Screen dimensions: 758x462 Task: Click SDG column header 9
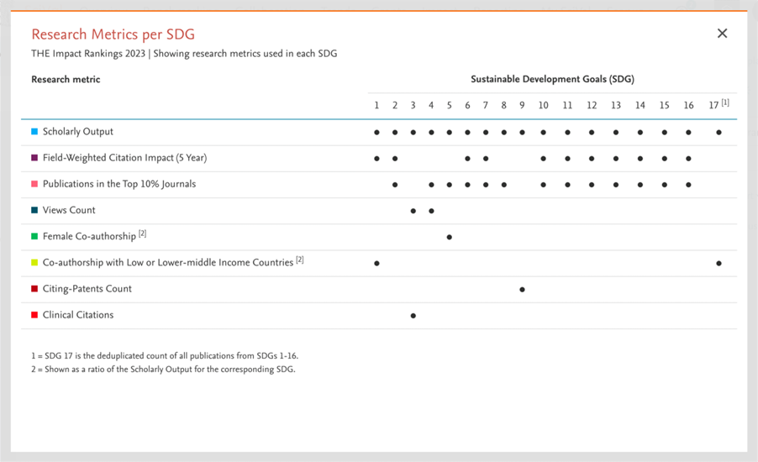[x=522, y=105]
